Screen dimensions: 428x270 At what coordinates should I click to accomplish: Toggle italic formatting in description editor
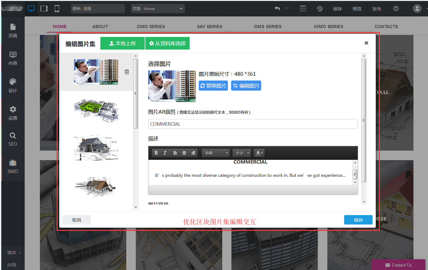coord(165,153)
